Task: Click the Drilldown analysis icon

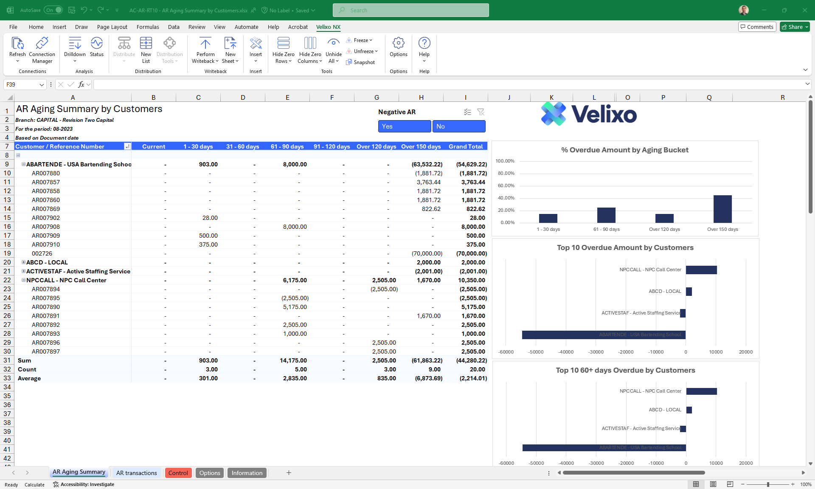Action: tap(75, 44)
